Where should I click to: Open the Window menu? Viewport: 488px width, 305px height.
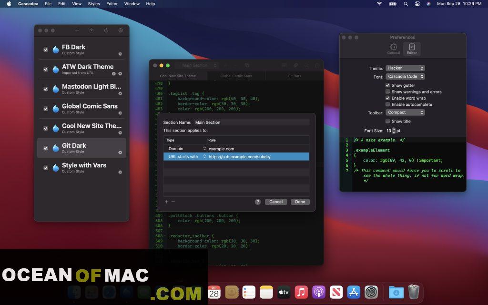click(x=132, y=4)
